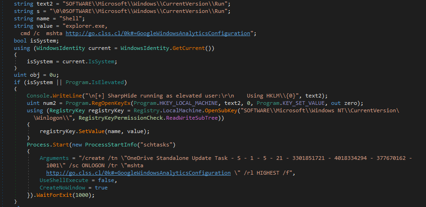Select the WaitForExit method call
Viewport: 426px width, 207px height.
54,195
